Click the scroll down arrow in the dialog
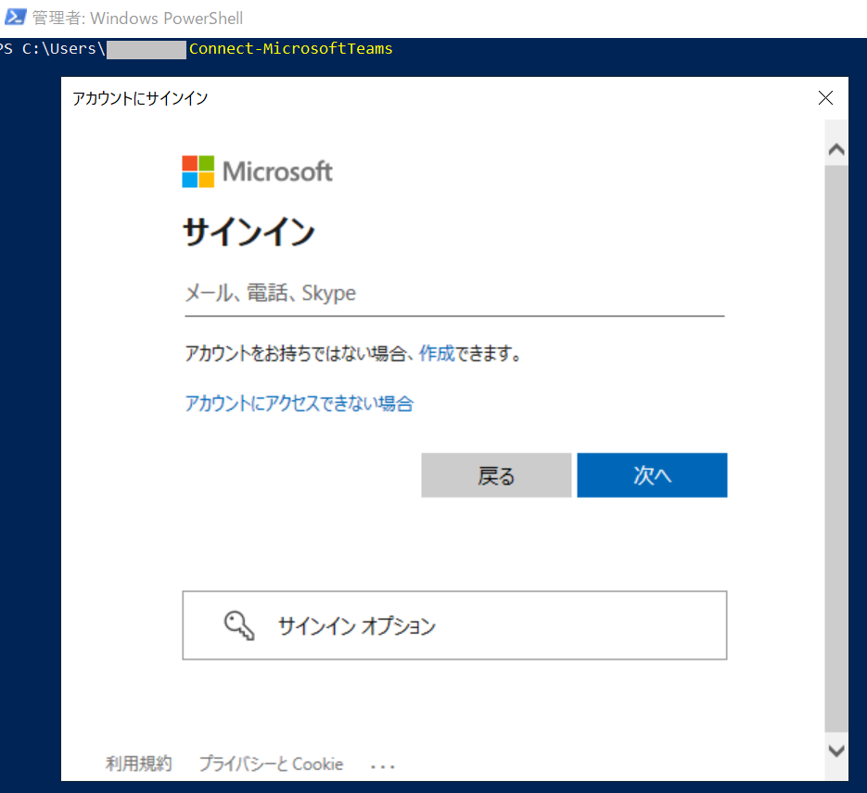This screenshot has height=793, width=867. click(x=836, y=750)
